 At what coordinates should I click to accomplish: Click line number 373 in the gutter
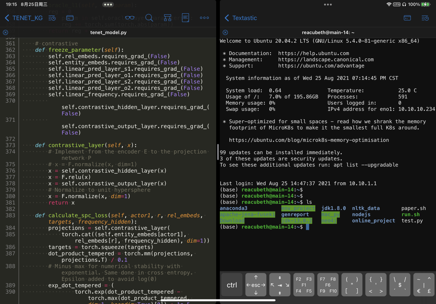pyautogui.click(x=10, y=145)
